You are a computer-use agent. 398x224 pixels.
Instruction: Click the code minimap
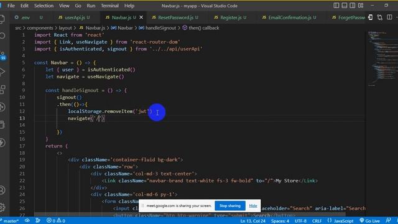pos(383,58)
